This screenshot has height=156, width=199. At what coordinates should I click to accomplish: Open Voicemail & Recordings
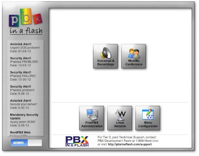click(x=105, y=56)
